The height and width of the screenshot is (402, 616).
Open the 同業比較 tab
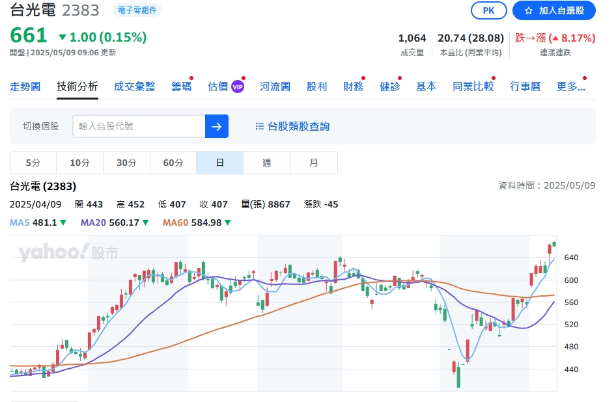pos(473,87)
